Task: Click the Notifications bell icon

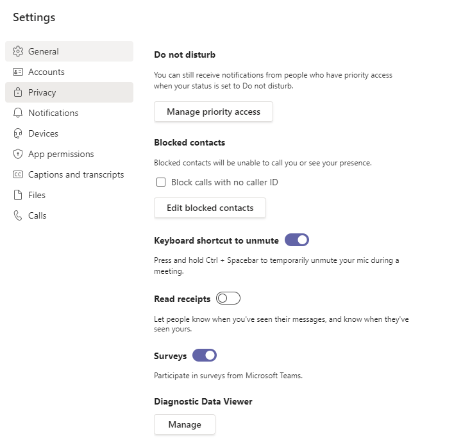Action: pyautogui.click(x=18, y=113)
